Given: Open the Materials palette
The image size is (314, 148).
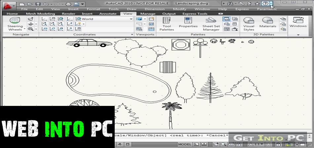Looking at the screenshot, I should (268, 22).
